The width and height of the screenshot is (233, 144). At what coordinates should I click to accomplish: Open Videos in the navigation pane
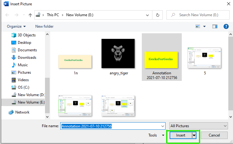click(x=20, y=80)
